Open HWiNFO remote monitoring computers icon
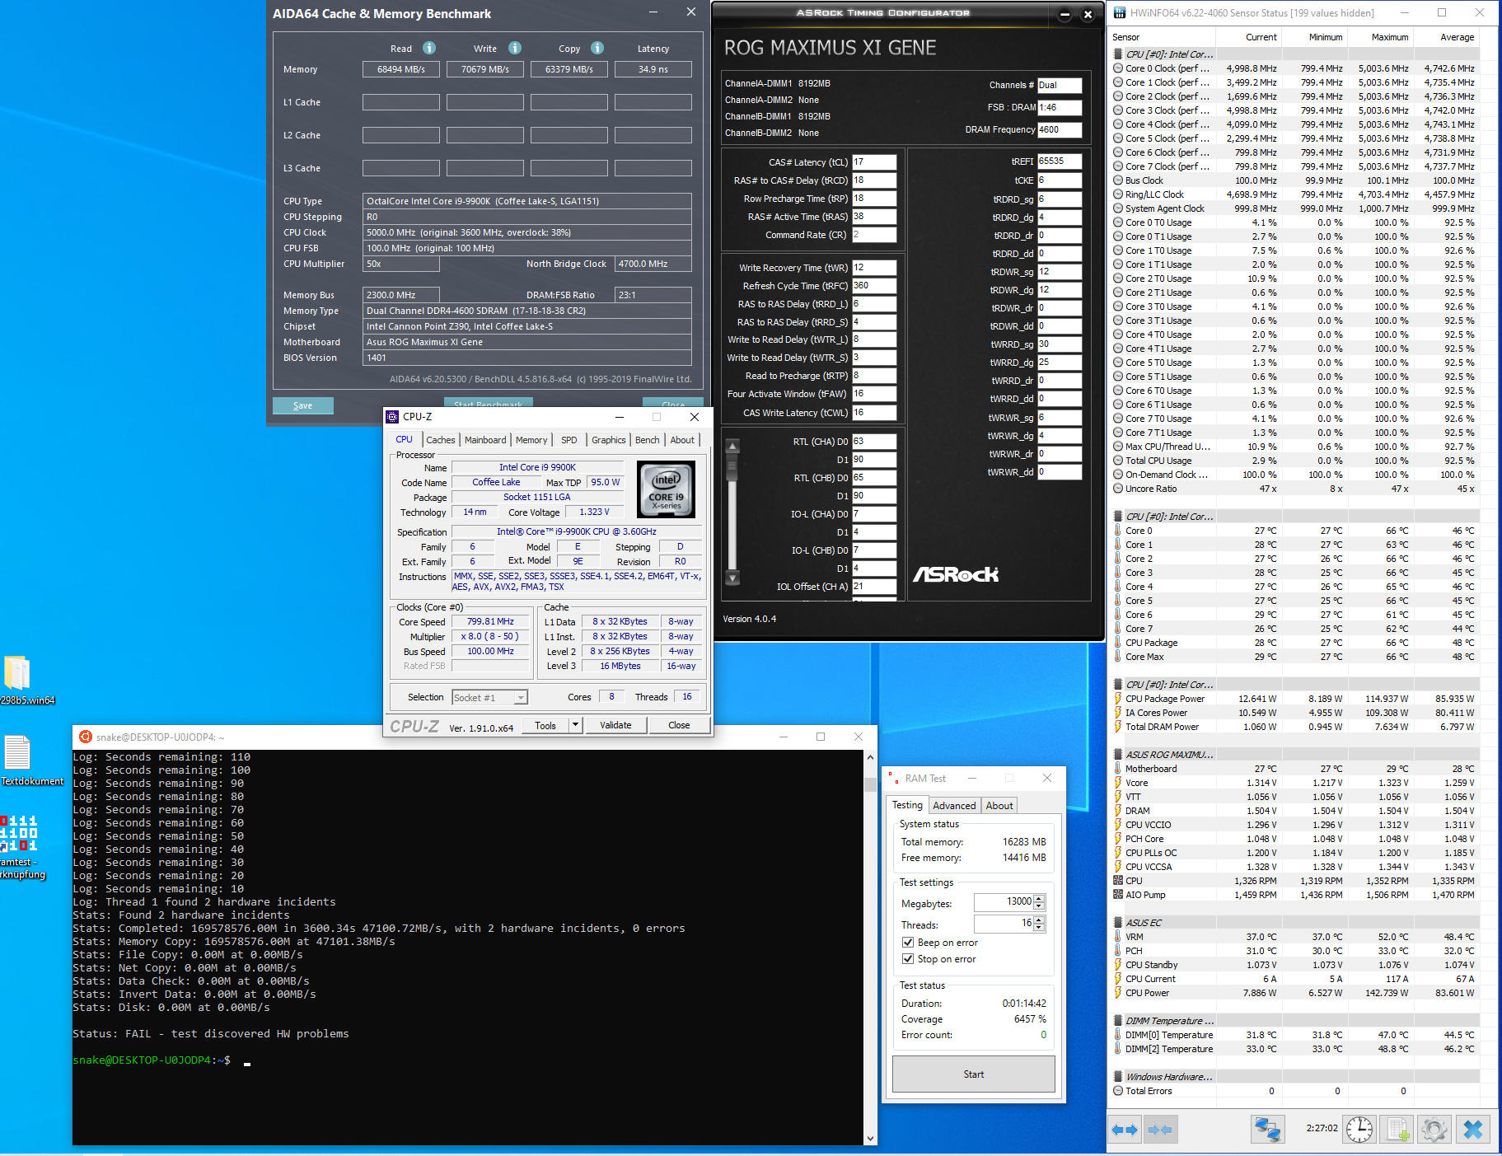Screen dimensions: 1502x1156 coord(1267,1130)
